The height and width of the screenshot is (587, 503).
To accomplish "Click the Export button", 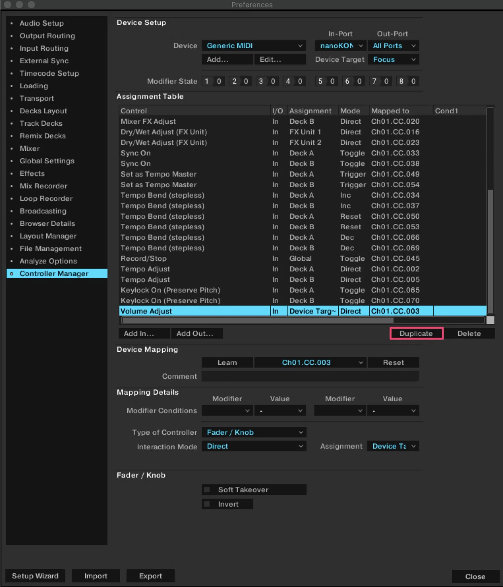I will (151, 576).
